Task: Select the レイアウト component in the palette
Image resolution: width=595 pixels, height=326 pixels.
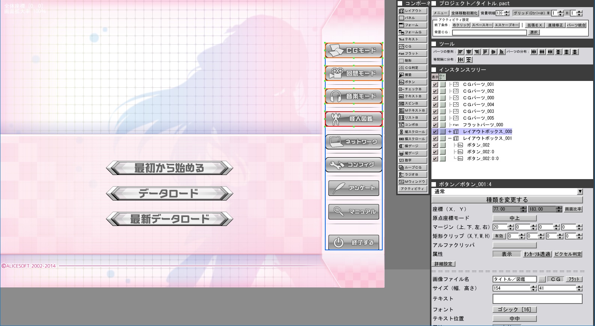Action: 413,11
